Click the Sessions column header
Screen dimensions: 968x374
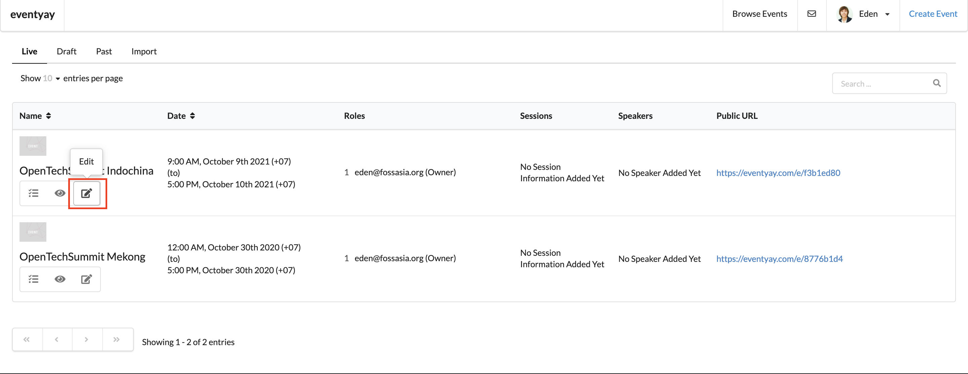coord(536,116)
